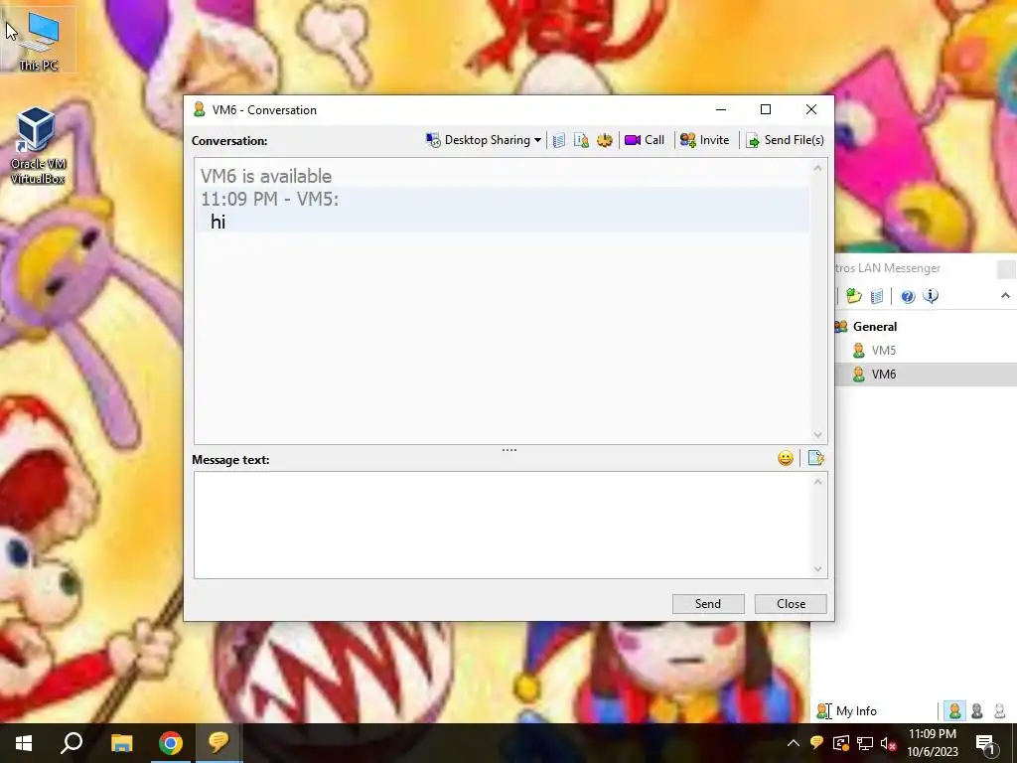The width and height of the screenshot is (1017, 763).
Task: Click 'VM6 is available' status line
Action: pyautogui.click(x=266, y=176)
